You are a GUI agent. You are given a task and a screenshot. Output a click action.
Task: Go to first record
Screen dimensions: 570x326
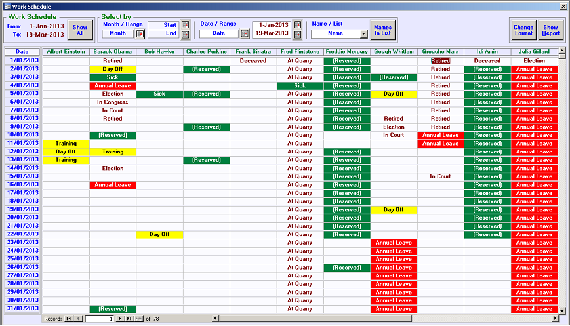point(68,319)
